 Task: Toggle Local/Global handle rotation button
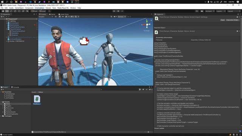pos(42,11)
